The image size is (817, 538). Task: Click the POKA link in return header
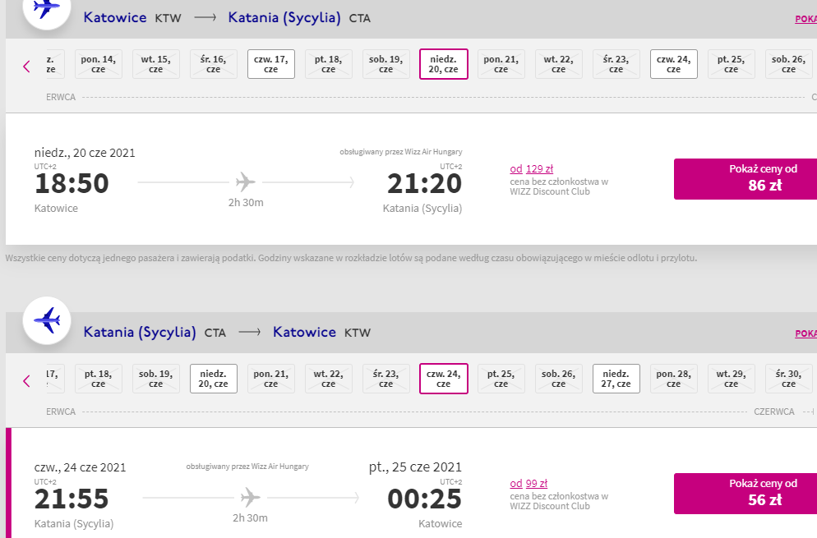(805, 333)
